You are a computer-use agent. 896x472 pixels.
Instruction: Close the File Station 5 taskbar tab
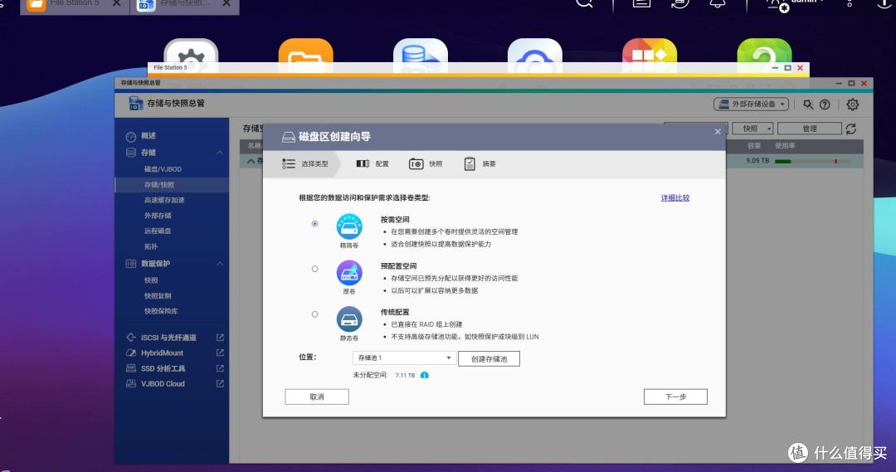click(117, 3)
